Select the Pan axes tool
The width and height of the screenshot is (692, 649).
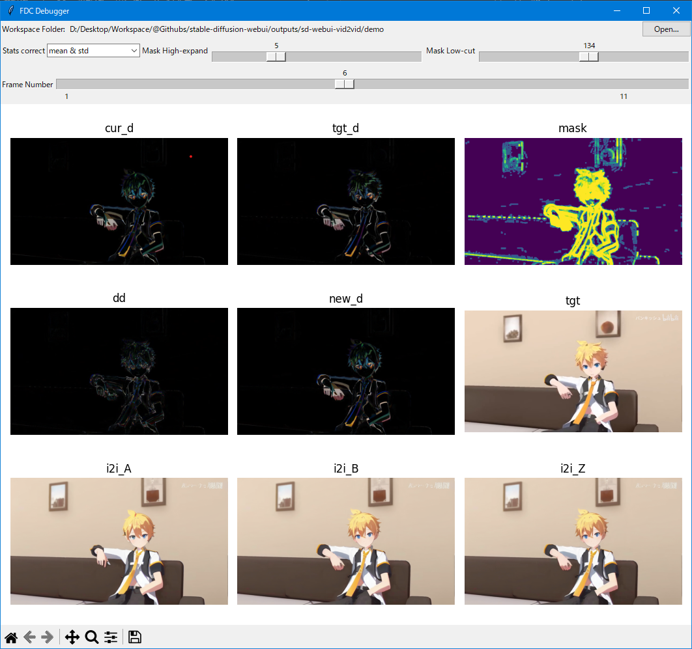[72, 637]
